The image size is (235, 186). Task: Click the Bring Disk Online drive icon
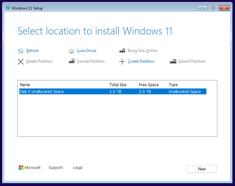(122, 50)
